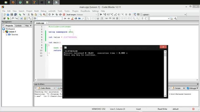
Task: Click the Cut scissors icon
Action: [x=28, y=15]
